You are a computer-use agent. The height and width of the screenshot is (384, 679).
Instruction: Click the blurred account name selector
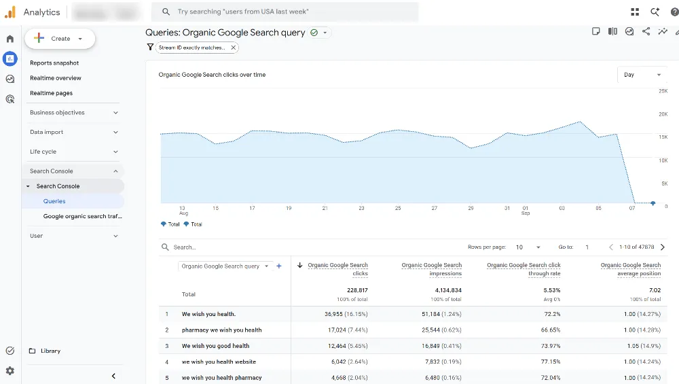click(x=105, y=12)
